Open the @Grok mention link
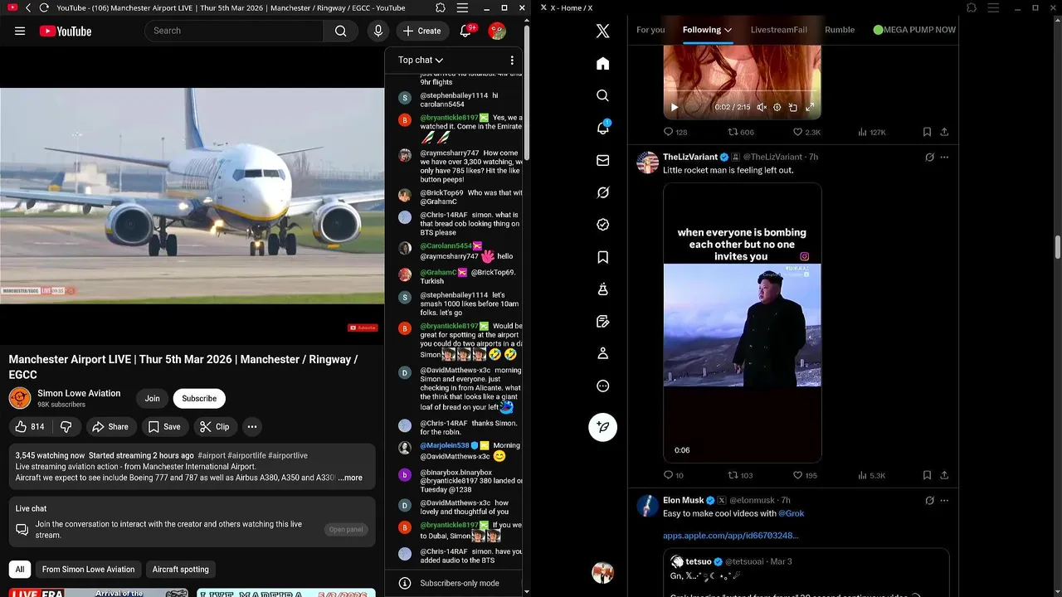 (791, 513)
